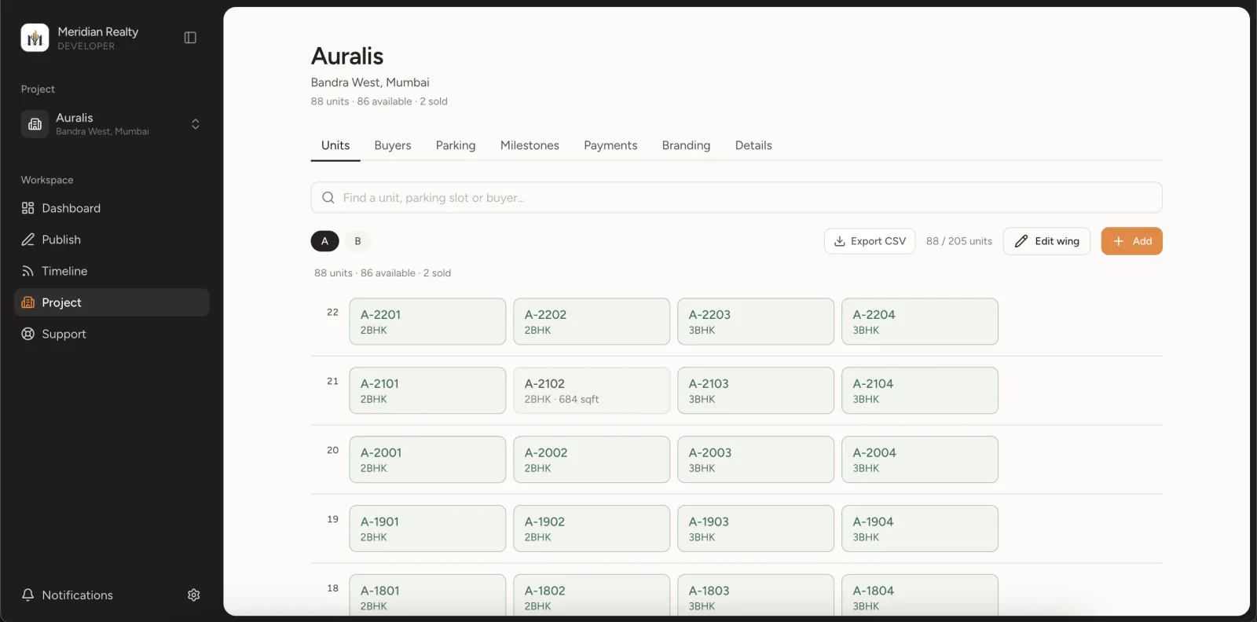Click the Dashboard grid icon
Image resolution: width=1257 pixels, height=622 pixels.
[x=28, y=208]
